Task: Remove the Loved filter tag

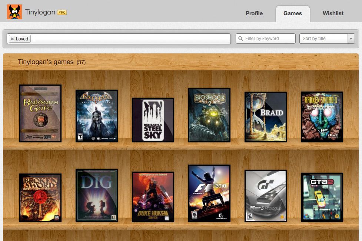Action: tap(12, 39)
